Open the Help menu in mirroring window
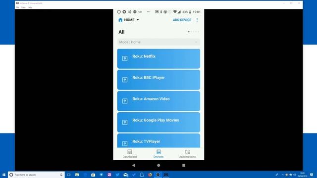The height and width of the screenshot is (178, 317). [x=30, y=7]
